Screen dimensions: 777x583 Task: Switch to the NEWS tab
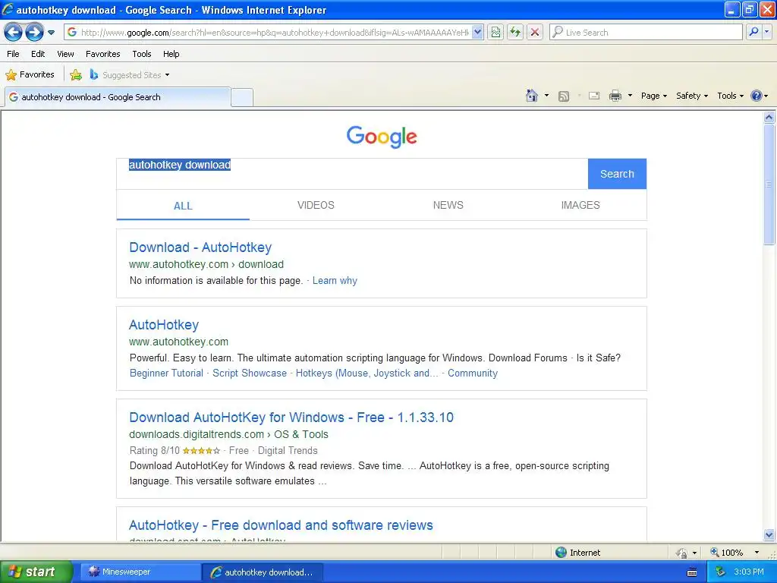click(448, 205)
